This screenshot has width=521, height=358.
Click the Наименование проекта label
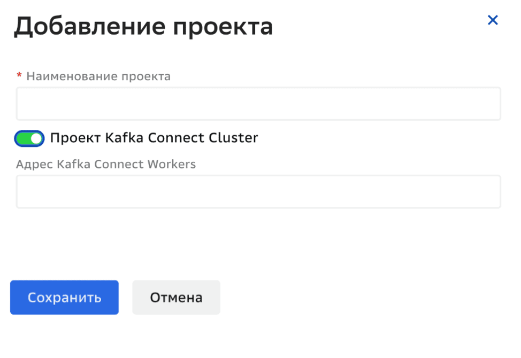[x=99, y=76]
